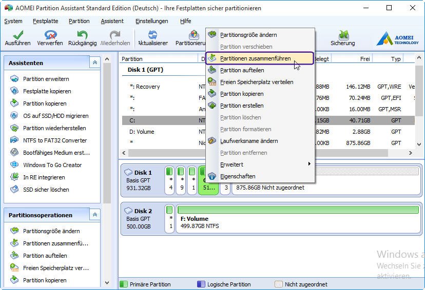The image size is (425, 290).
Task: Click sidebar scroll up arrow
Action: [107, 59]
